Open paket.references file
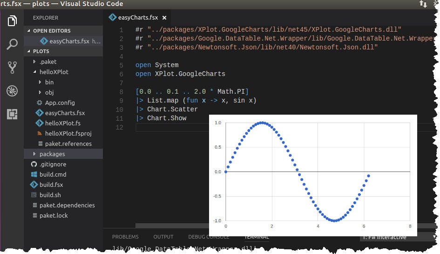440x254 pixels. [x=68, y=144]
